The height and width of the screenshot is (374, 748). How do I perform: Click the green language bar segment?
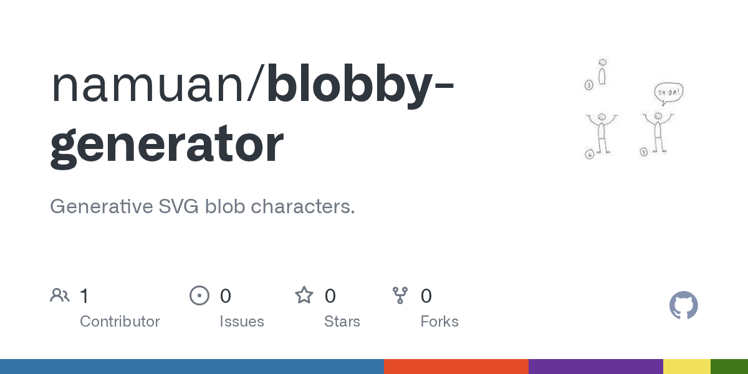(729, 367)
